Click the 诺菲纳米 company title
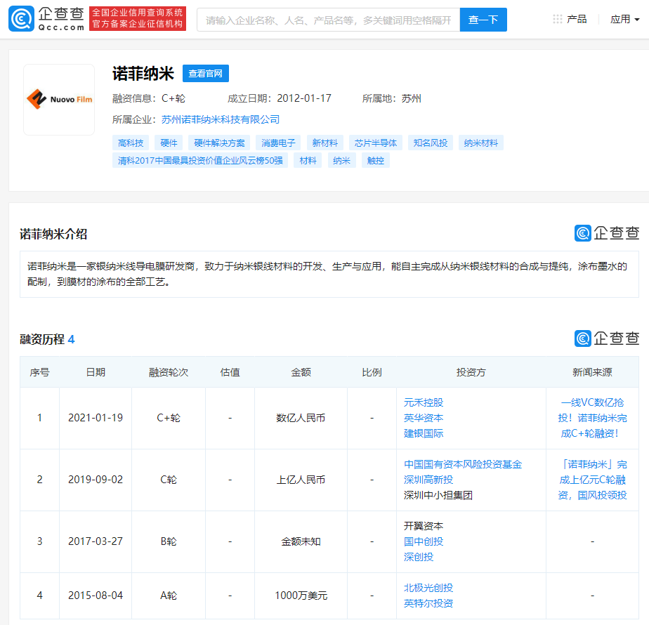 [x=143, y=74]
